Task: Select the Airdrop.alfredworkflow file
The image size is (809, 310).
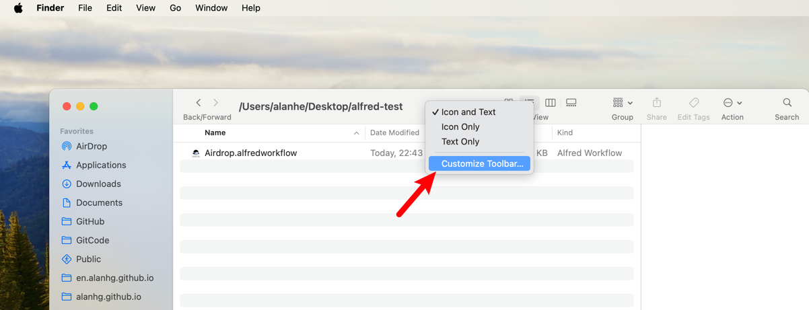Action: click(x=250, y=153)
